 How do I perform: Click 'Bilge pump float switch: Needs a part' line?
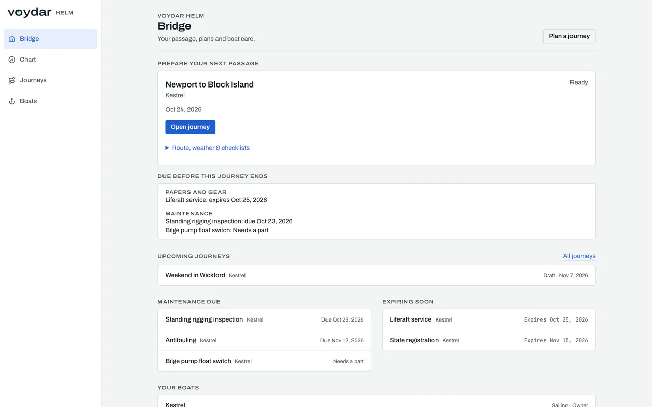click(217, 230)
